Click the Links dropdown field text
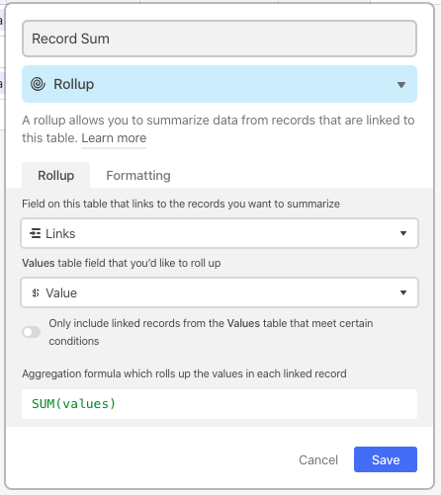The image size is (441, 495). click(x=60, y=233)
